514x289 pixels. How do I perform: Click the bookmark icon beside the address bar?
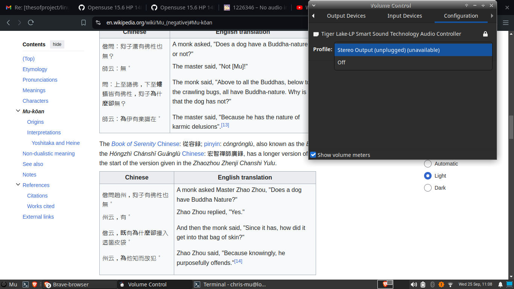84,23
